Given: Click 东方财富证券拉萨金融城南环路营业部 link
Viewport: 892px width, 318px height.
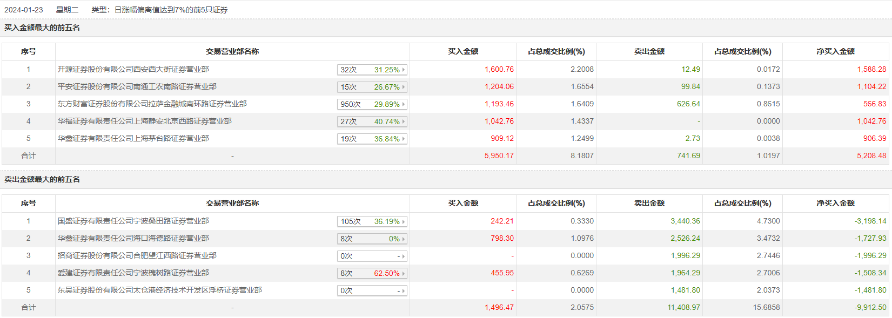Looking at the screenshot, I should [152, 104].
